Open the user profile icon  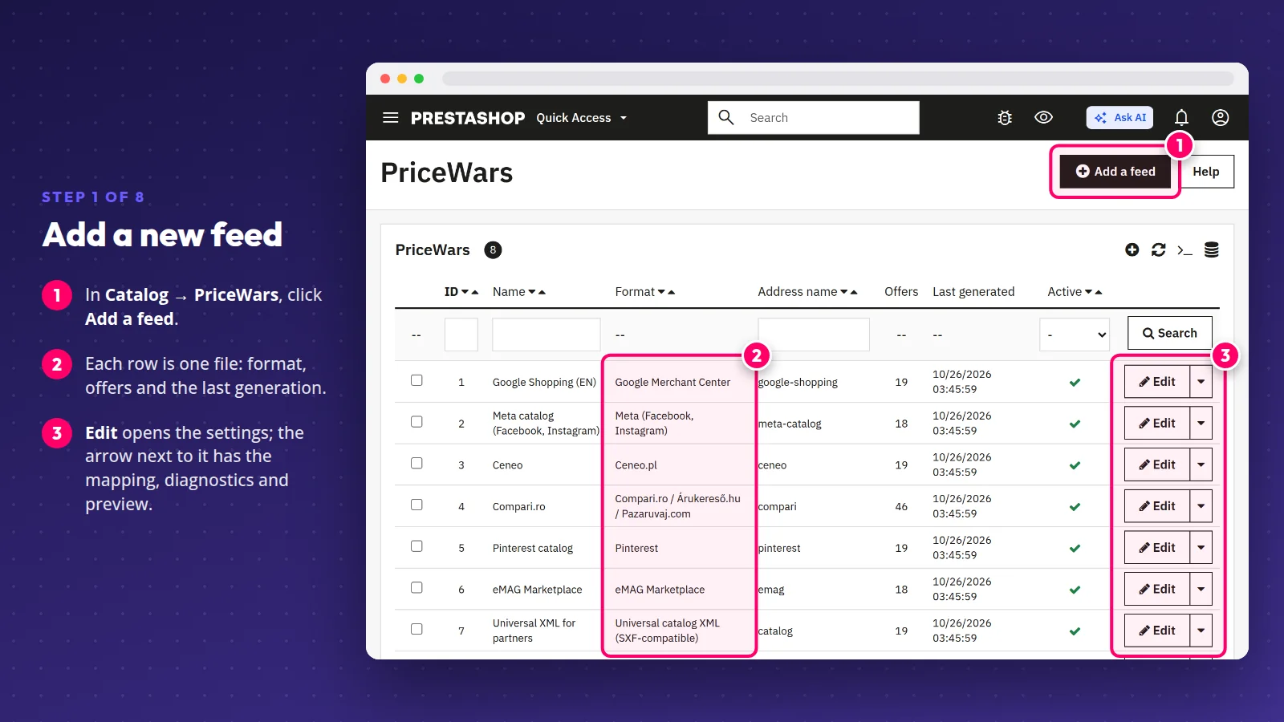pos(1220,118)
